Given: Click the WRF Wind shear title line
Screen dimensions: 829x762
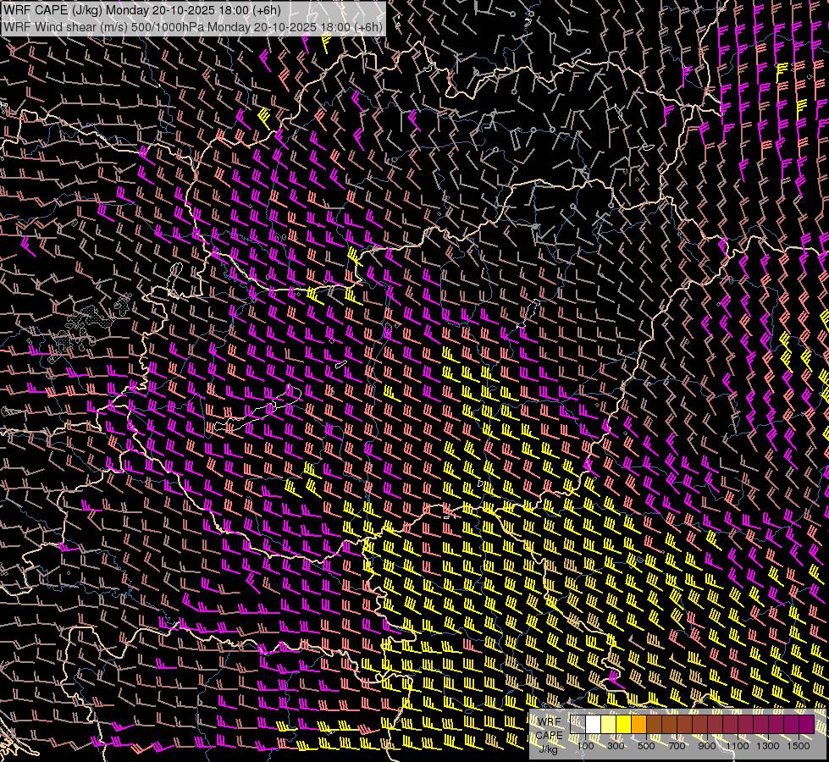Looking at the screenshot, I should pos(193,26).
